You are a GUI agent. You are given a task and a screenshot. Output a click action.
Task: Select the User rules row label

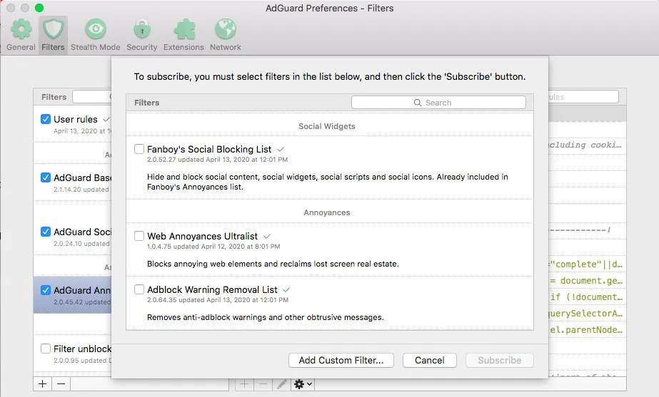tap(75, 119)
